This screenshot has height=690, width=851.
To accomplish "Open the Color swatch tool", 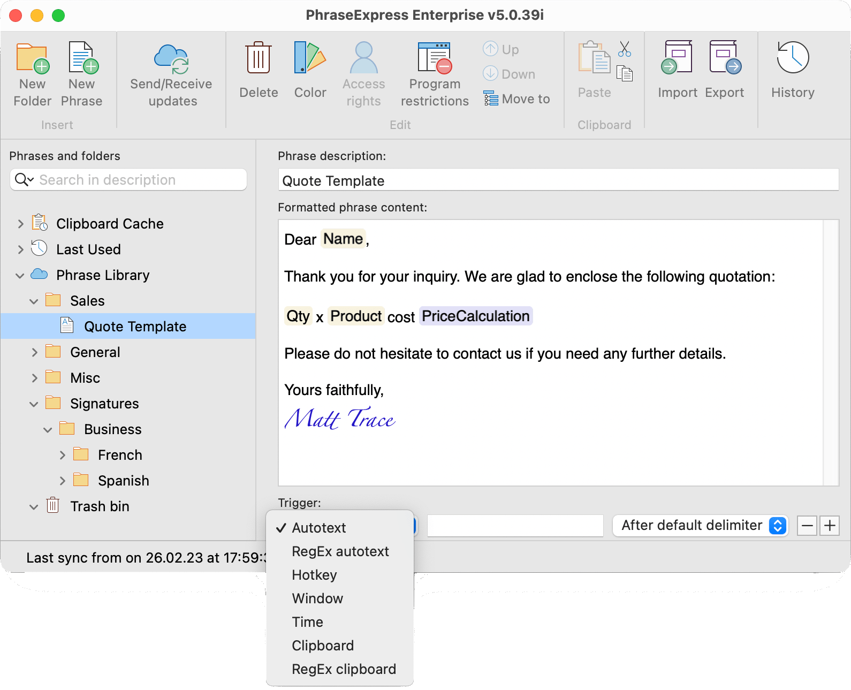I will (310, 57).
